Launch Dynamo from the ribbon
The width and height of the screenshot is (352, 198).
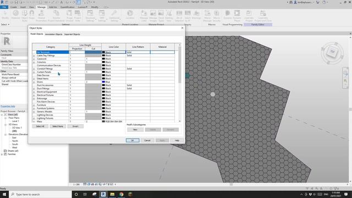pos(227,15)
